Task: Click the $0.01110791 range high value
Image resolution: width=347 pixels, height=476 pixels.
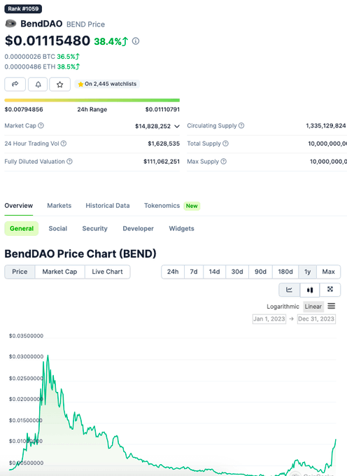Action: [162, 109]
